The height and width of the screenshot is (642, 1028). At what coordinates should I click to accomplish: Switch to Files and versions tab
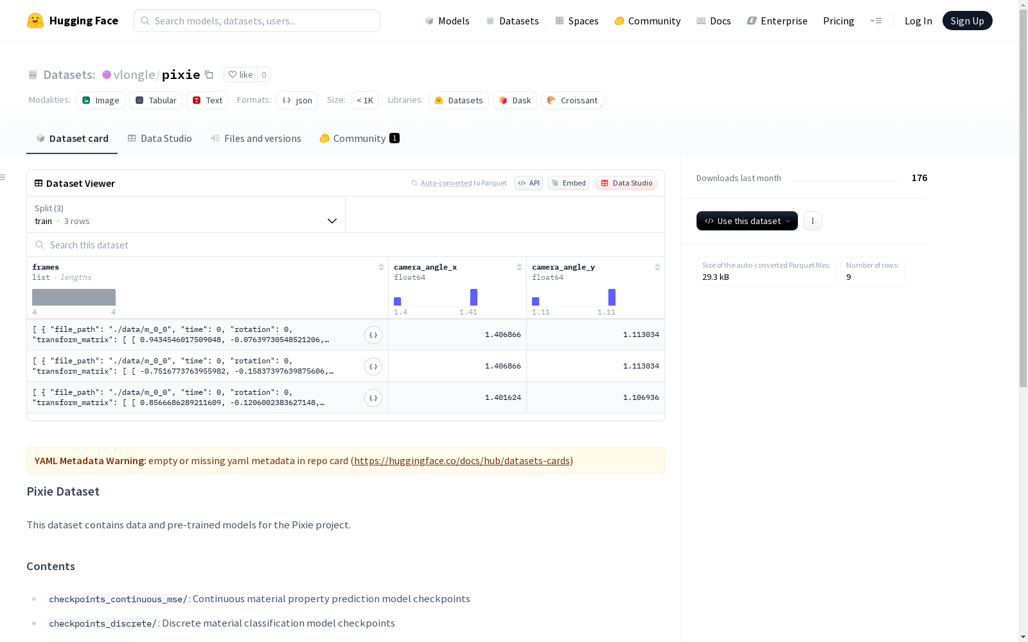pyautogui.click(x=256, y=139)
